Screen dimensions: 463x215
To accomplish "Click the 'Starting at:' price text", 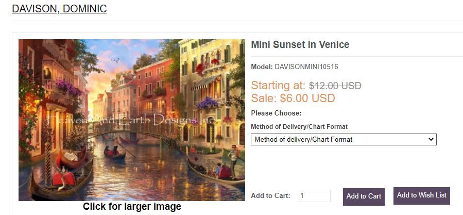I will 278,86.
